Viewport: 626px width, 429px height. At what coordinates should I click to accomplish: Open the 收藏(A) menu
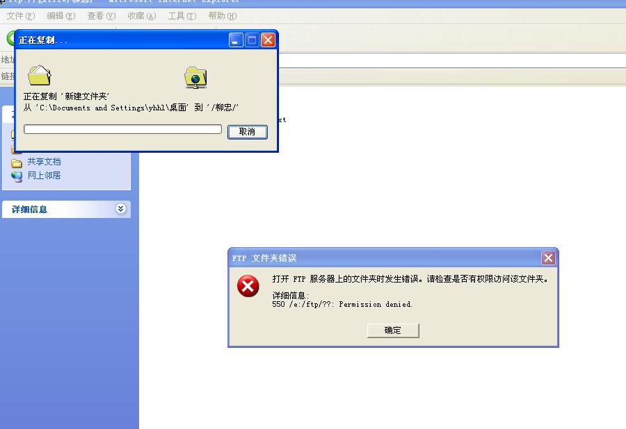coord(141,16)
